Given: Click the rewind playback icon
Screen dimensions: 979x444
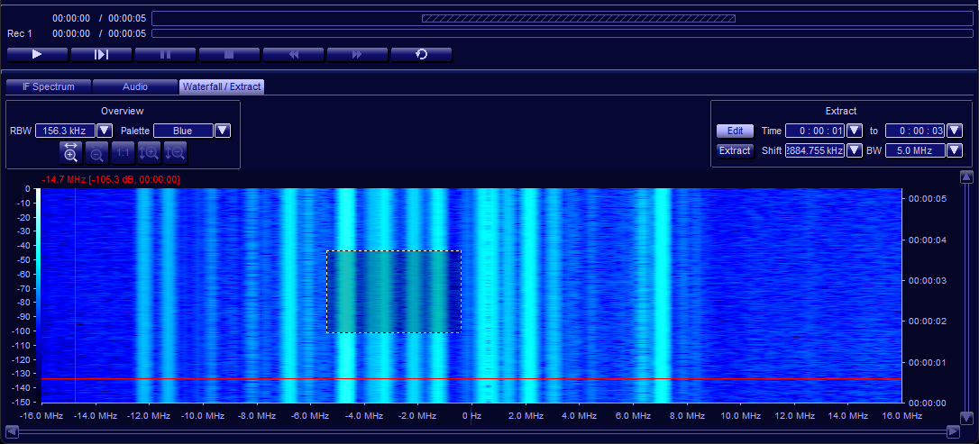Looking at the screenshot, I should pos(293,54).
